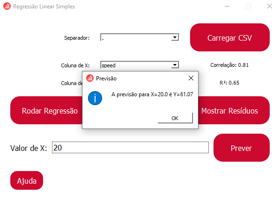Click the Prever button
Viewport: 280px width, 200px height.
click(242, 148)
